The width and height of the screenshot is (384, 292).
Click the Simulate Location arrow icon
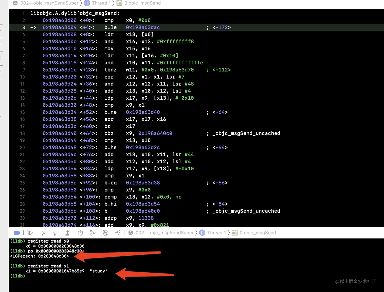pyautogui.click(x=118, y=233)
